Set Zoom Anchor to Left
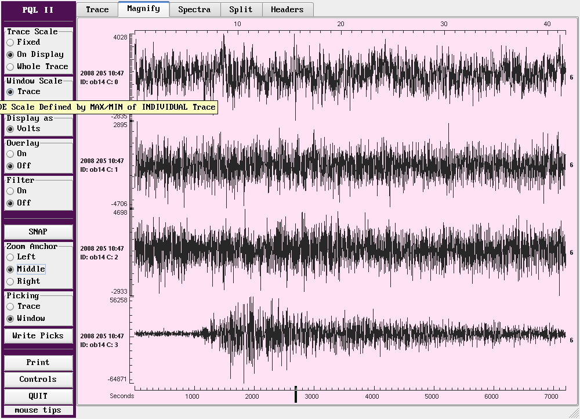Viewport: 580px width, 419px height. point(10,257)
